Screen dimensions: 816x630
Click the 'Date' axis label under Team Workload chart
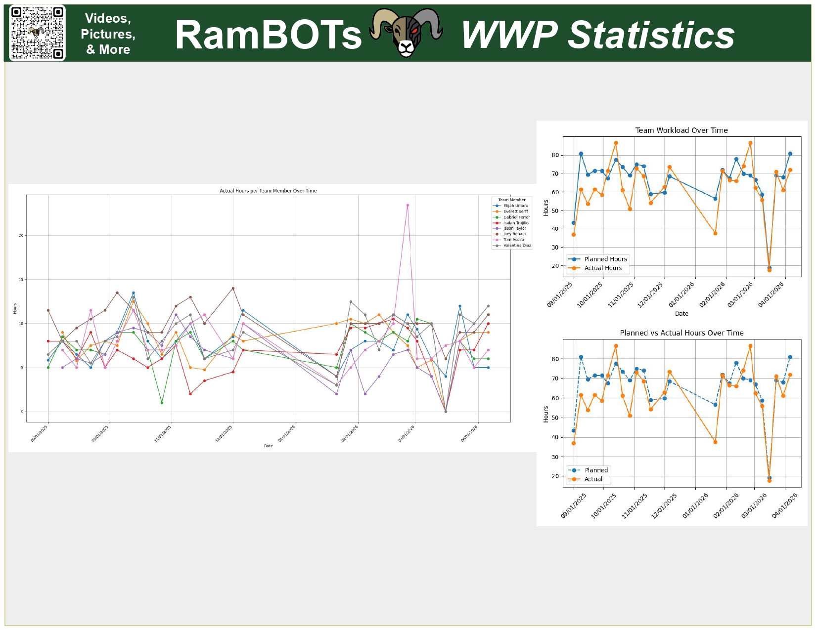pos(681,314)
